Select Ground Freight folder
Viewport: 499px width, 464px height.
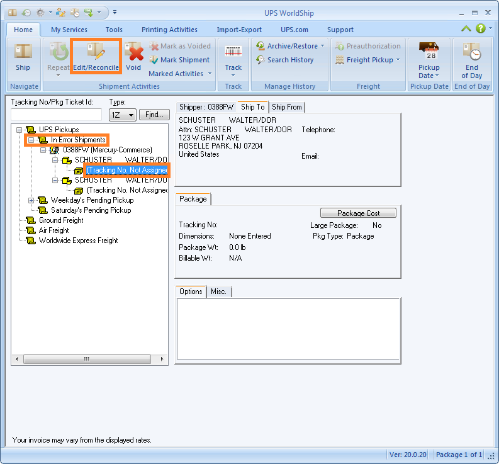[61, 220]
